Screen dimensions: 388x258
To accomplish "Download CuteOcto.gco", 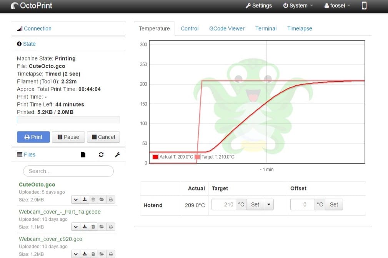I will [85, 200].
